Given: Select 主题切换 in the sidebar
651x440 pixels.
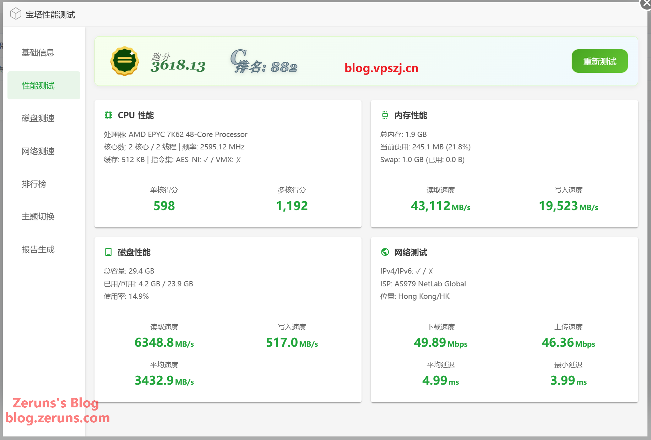Looking at the screenshot, I should coord(38,216).
